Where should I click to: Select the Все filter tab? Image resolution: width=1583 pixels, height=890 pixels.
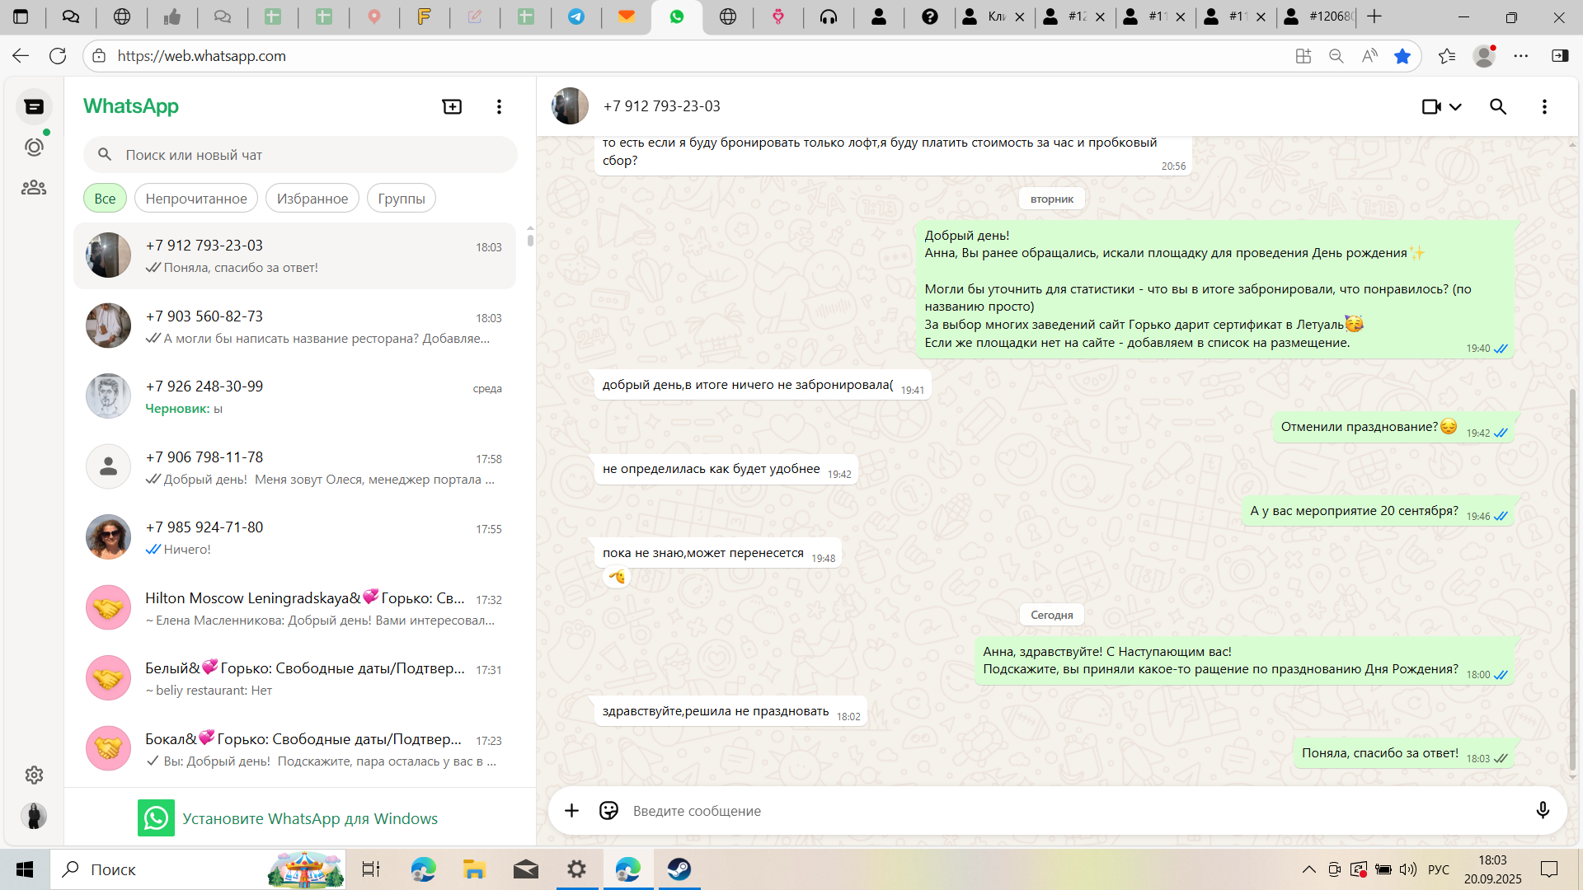(x=105, y=199)
